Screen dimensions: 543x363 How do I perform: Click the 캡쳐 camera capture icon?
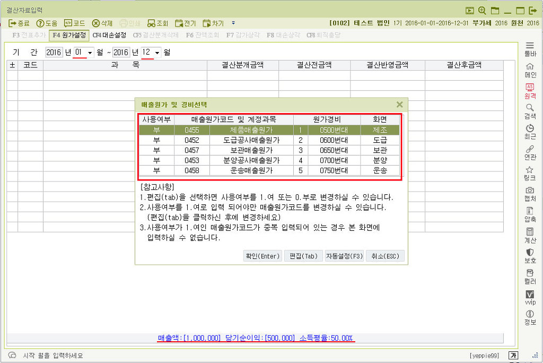click(x=530, y=194)
